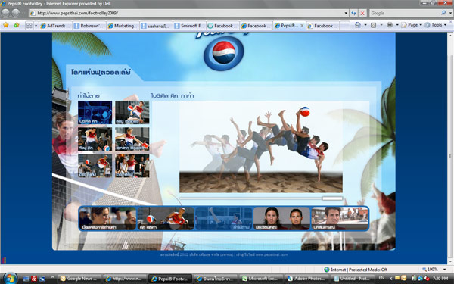Select the top-right move thumbnail

[132, 112]
